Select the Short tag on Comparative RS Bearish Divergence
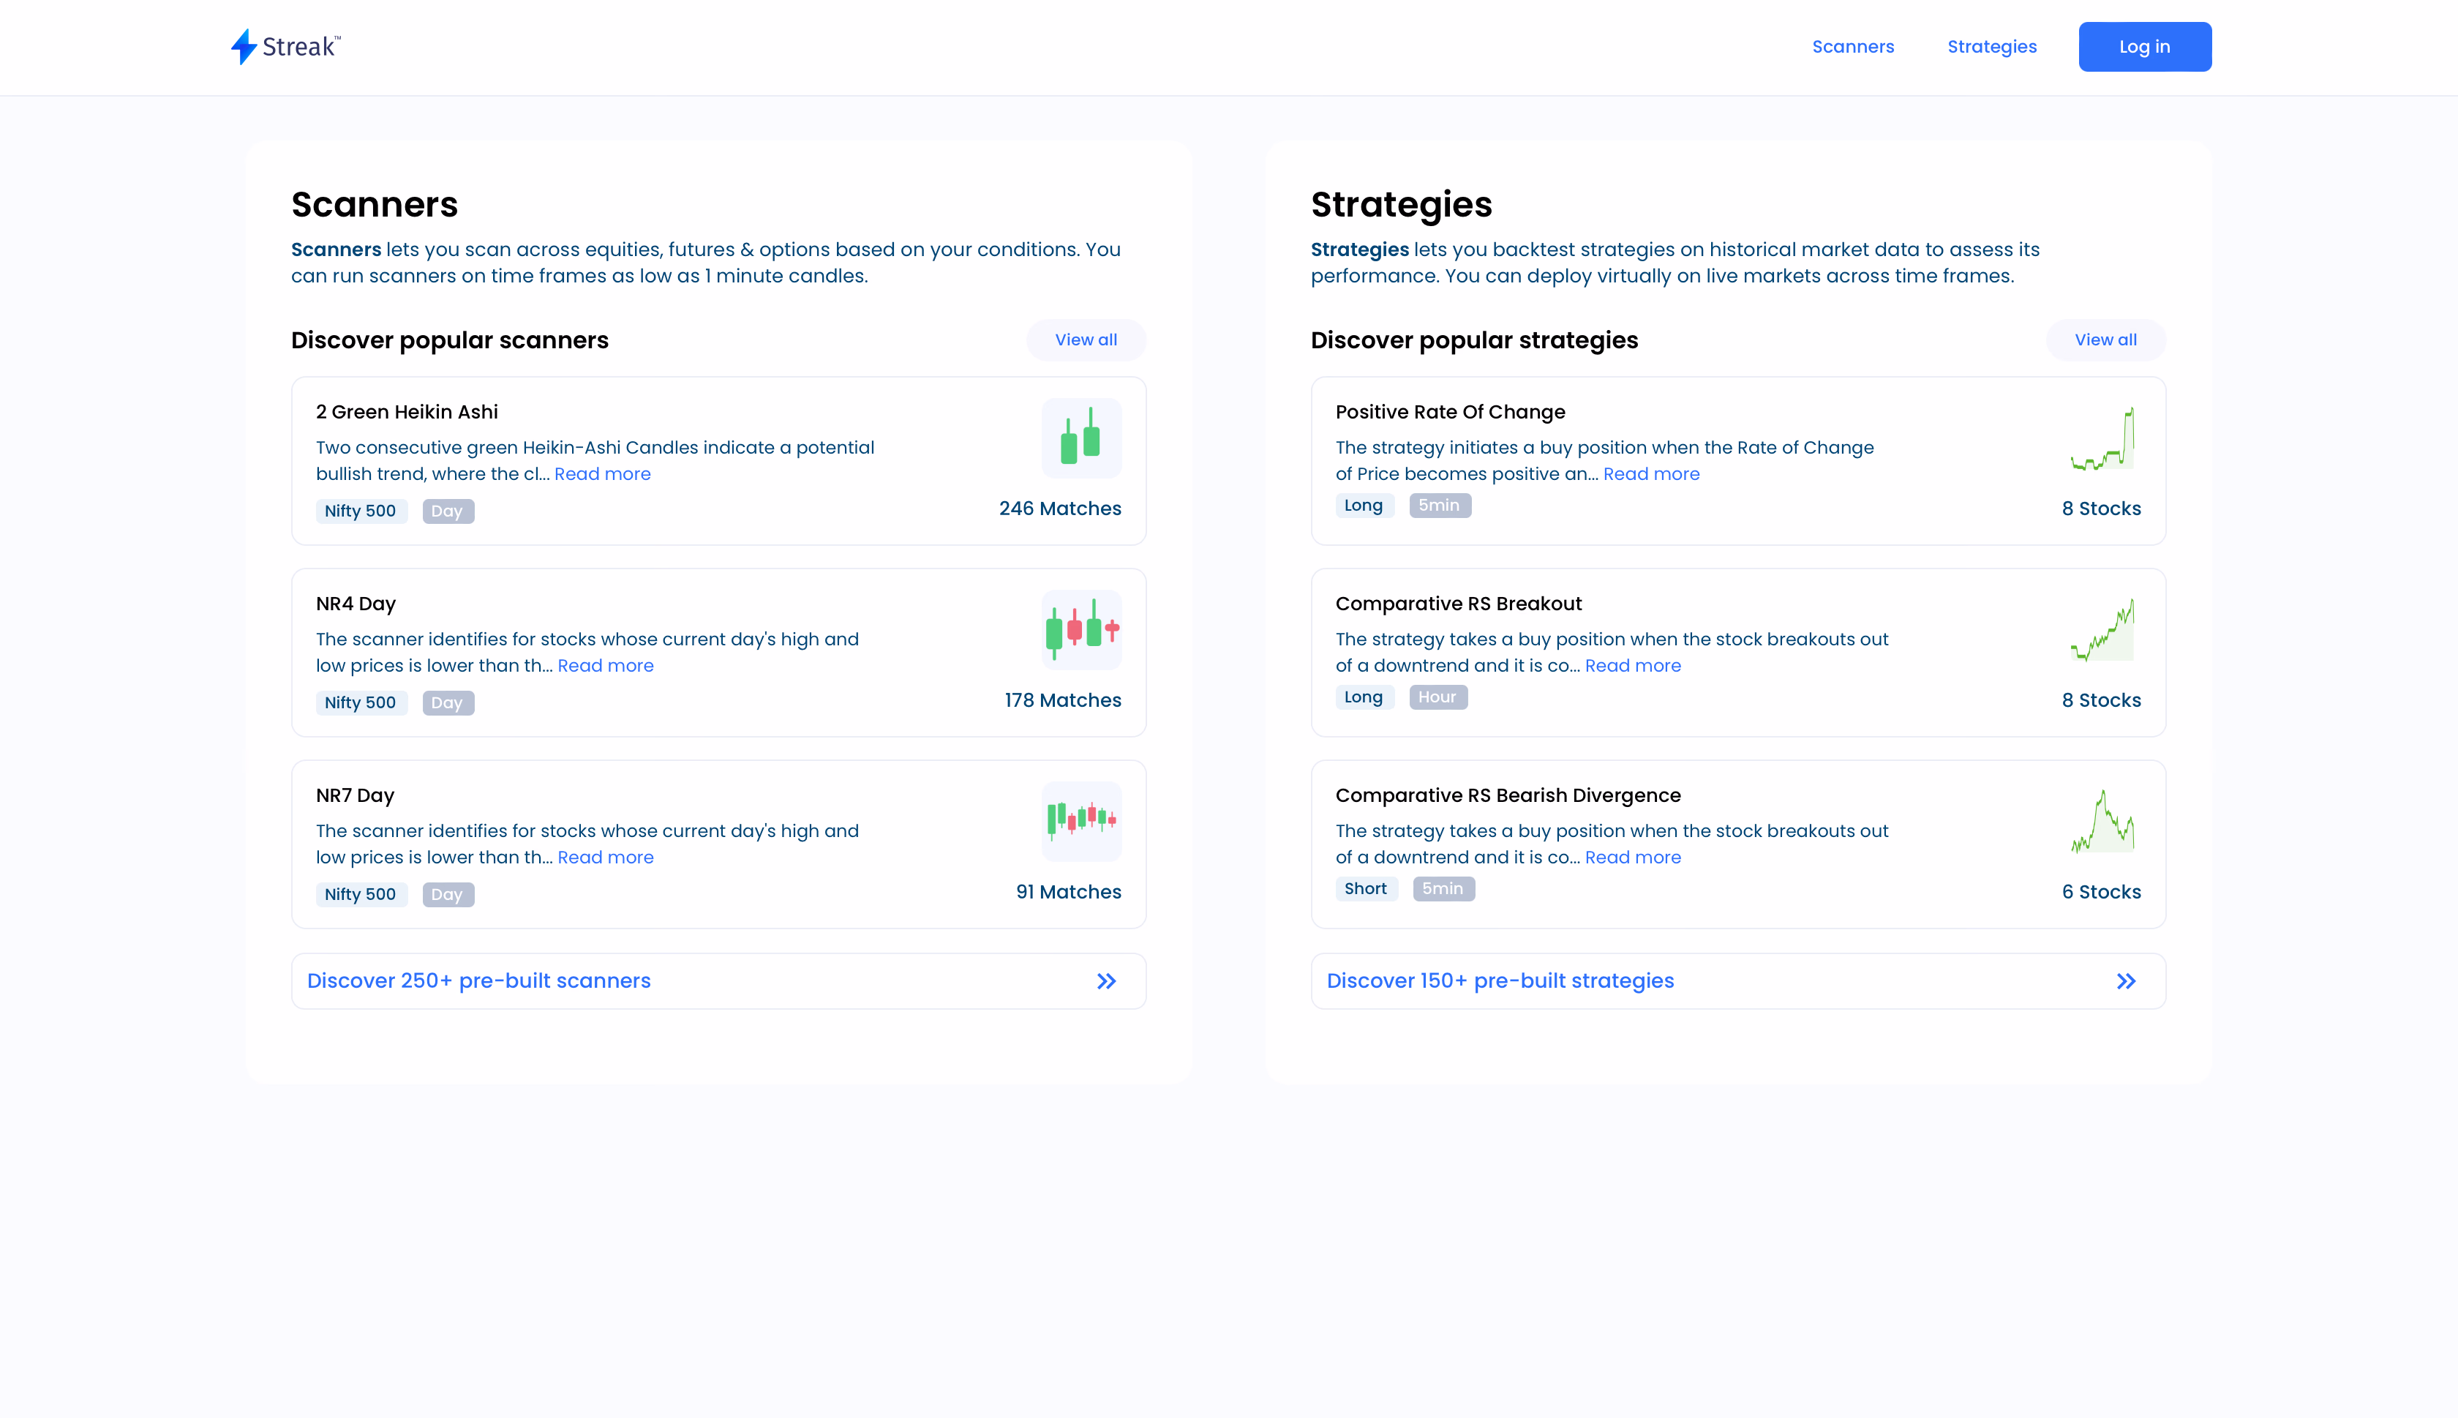The height and width of the screenshot is (1418, 2458). pyautogui.click(x=1367, y=888)
